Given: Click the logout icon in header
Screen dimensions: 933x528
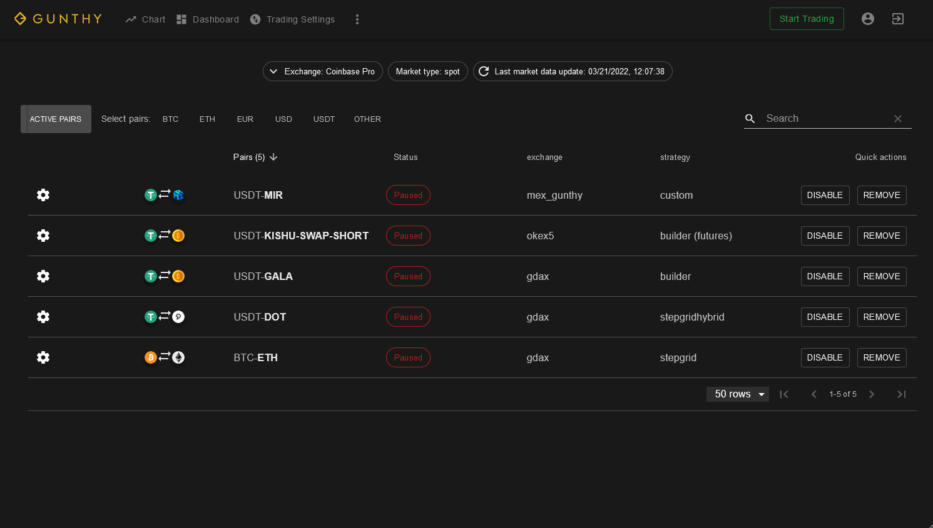Looking at the screenshot, I should pos(897,19).
